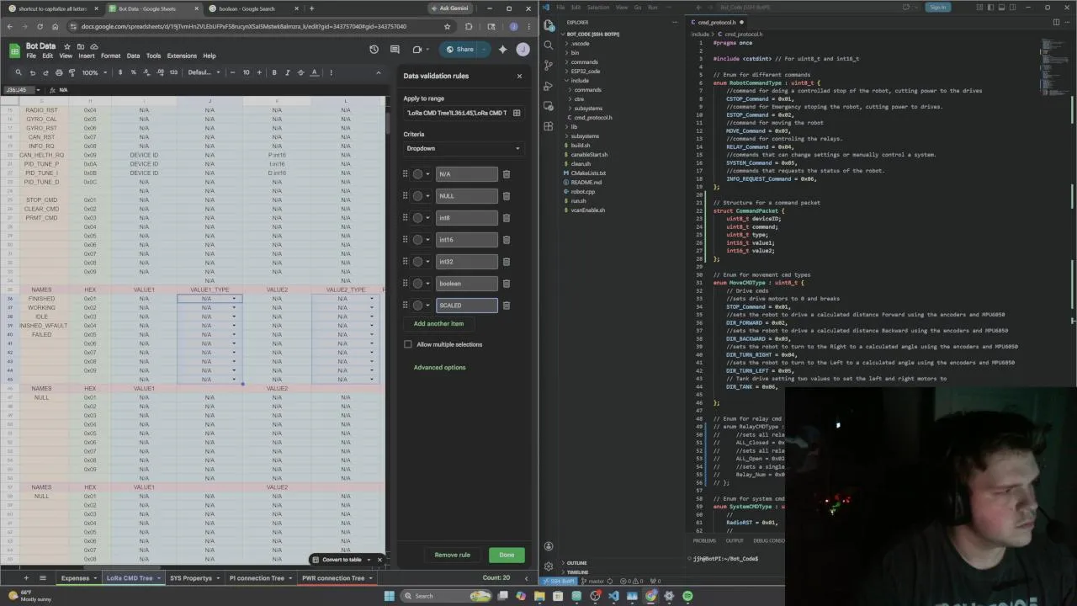Collapse the include folder in Explorer
1077x606 pixels.
point(580,81)
